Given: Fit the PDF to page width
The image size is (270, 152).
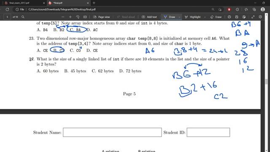Looking at the screenshot, I should click(85, 17).
